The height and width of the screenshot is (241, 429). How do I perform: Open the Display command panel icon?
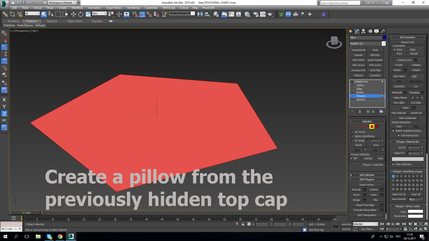pos(377,31)
